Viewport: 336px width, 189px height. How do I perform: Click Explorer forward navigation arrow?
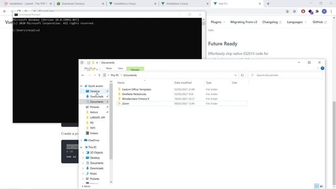tap(90, 76)
